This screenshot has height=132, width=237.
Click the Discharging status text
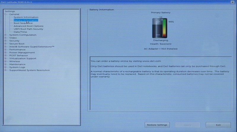pos(161,40)
